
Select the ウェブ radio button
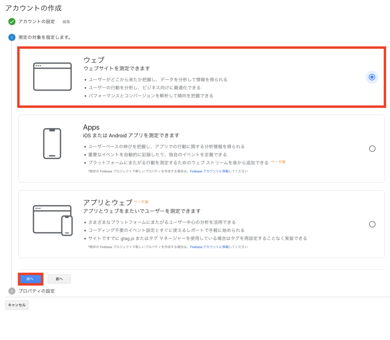[372, 77]
